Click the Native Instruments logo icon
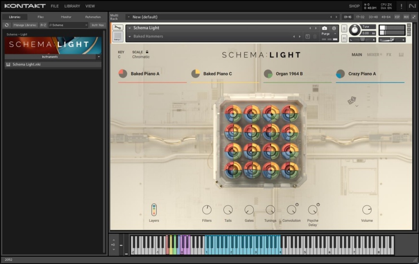The height and width of the screenshot is (264, 419). [x=412, y=6]
